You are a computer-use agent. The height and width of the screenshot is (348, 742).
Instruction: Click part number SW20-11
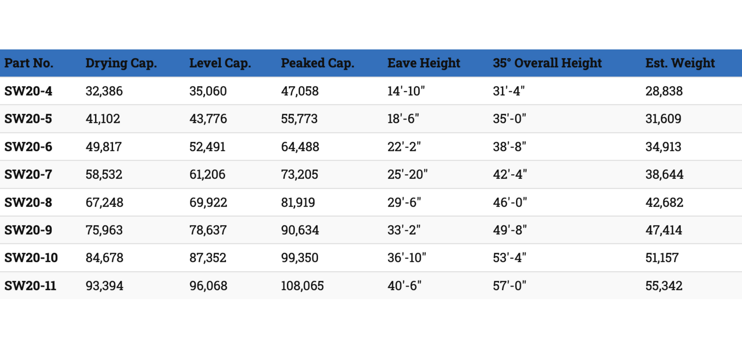[x=30, y=286]
